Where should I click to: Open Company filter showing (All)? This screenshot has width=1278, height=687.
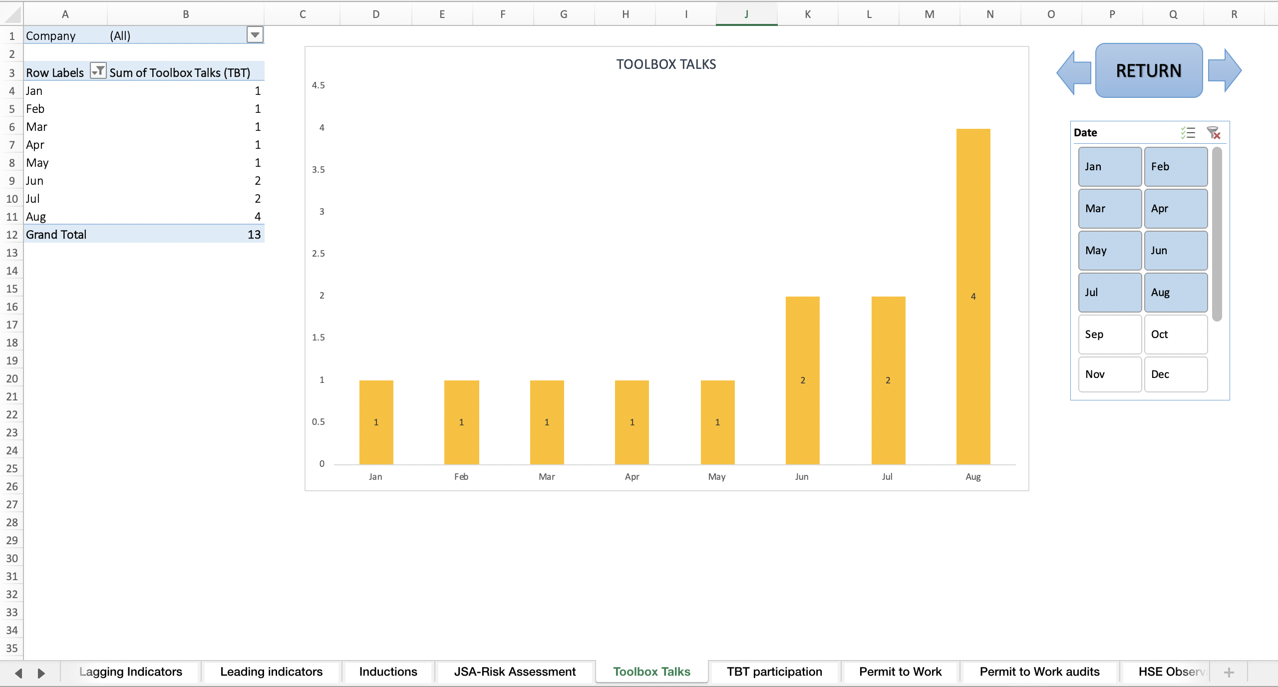point(255,35)
